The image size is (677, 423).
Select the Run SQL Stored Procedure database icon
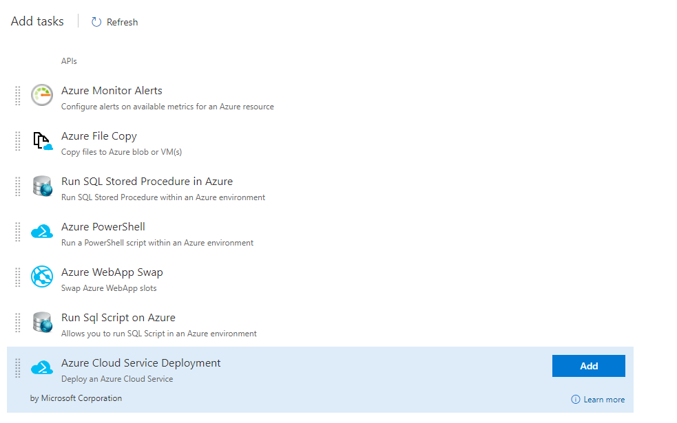coord(41,186)
